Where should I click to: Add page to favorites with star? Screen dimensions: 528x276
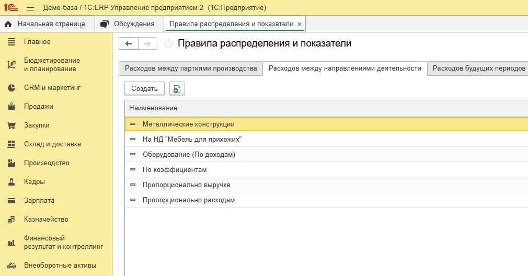point(168,44)
